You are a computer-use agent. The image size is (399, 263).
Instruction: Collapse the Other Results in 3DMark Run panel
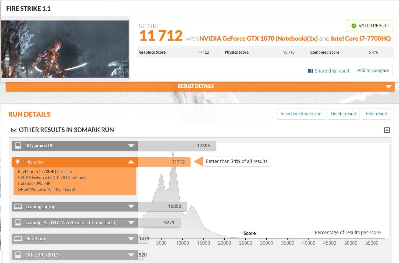[x=387, y=130]
